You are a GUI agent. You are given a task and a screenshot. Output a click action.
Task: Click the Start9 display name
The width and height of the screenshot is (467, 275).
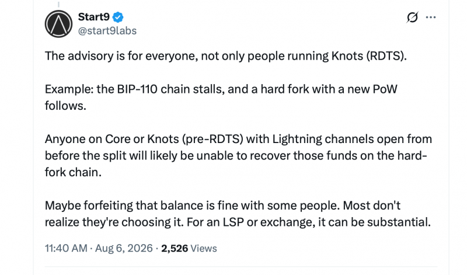point(94,17)
